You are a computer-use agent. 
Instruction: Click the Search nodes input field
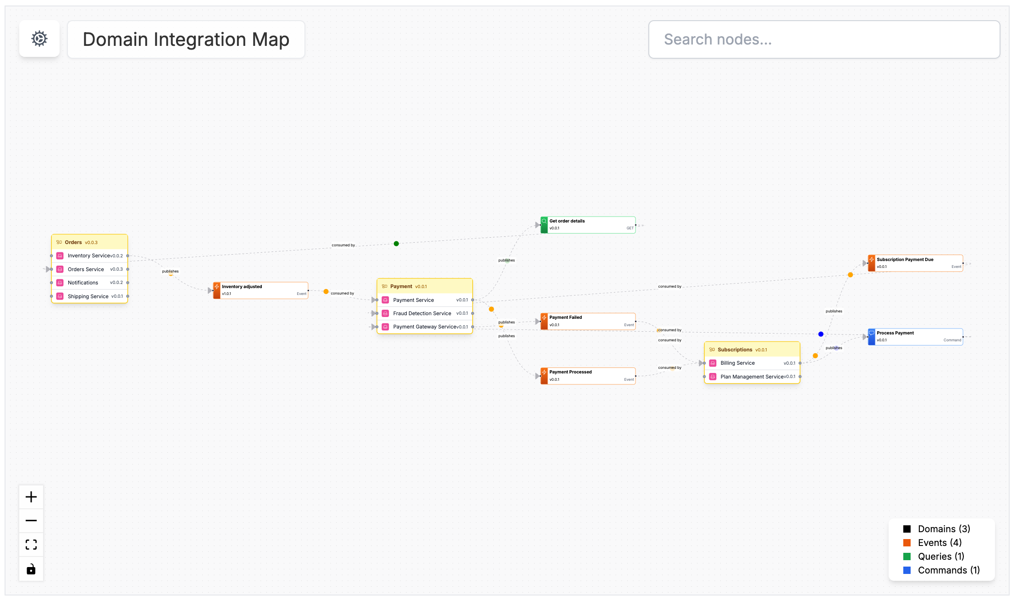coord(824,39)
